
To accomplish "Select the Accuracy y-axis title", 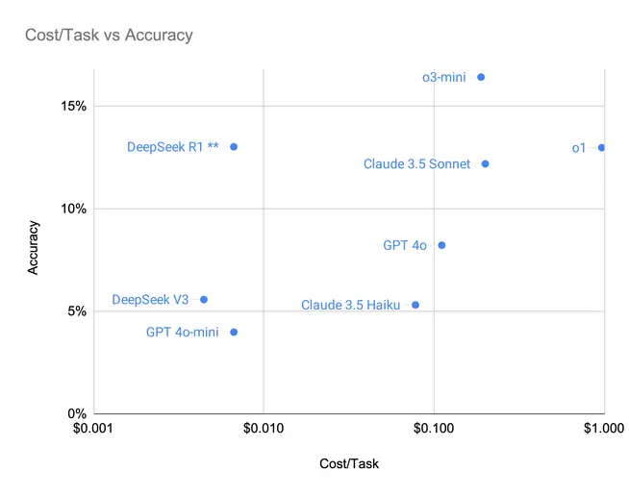I will point(33,247).
